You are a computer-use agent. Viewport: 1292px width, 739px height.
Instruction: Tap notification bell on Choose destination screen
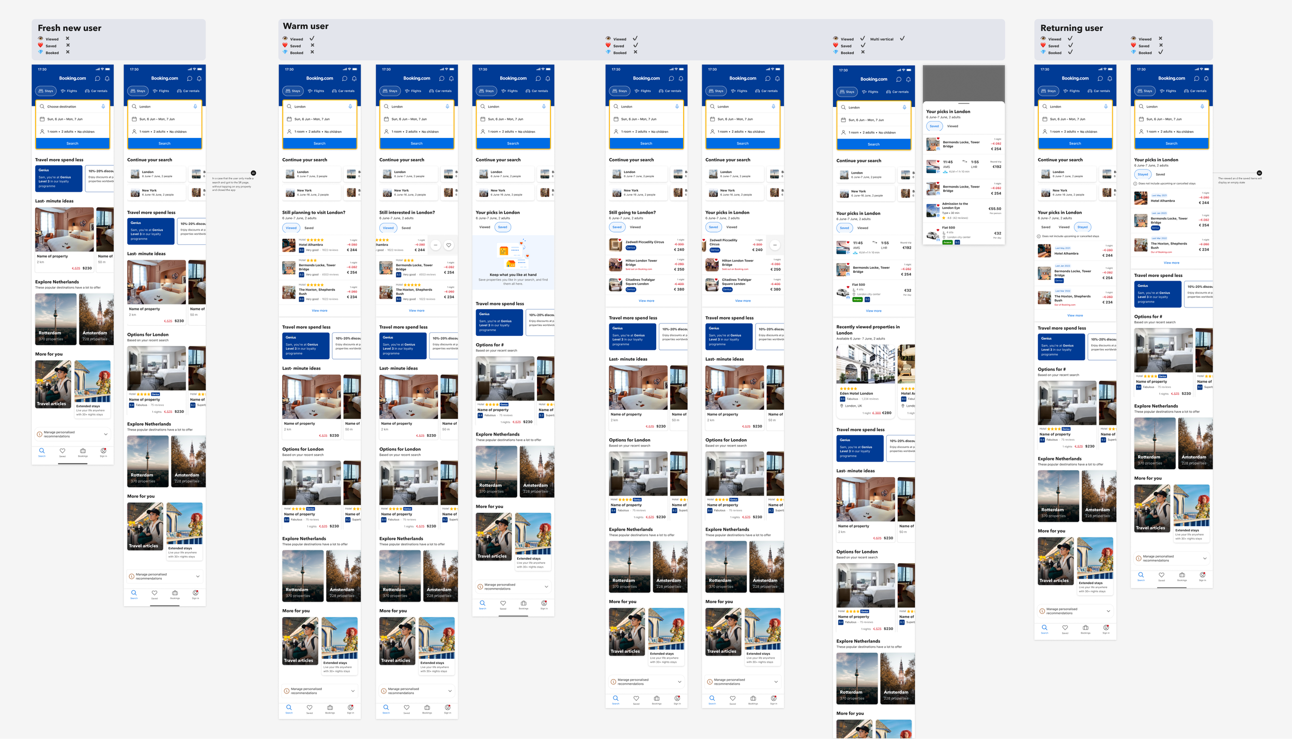[107, 79]
